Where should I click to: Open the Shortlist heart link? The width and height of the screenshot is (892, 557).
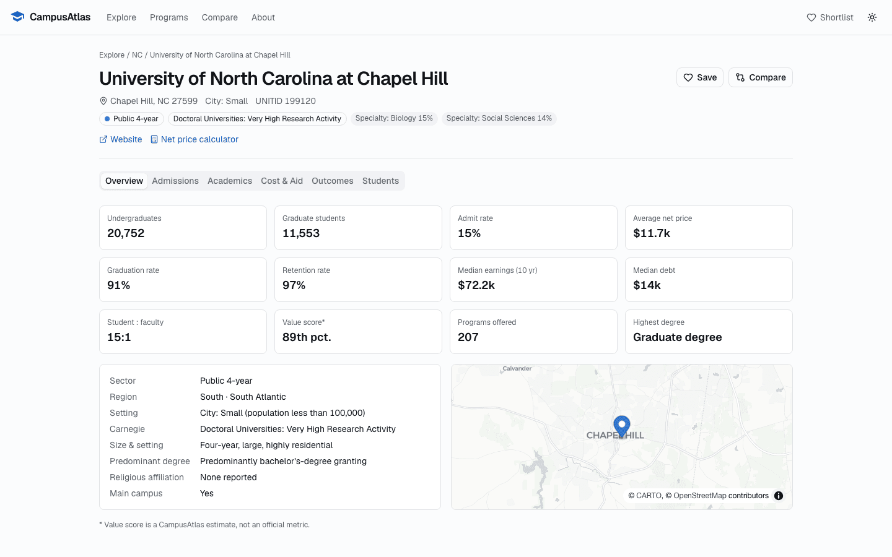click(830, 17)
